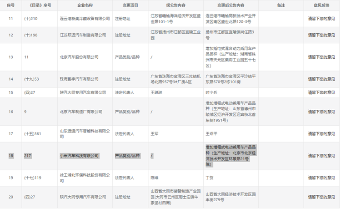This screenshot has height=209, width=341.
Task: Leave opinion for 北京汽车制造厂有限公司
Action: pyautogui.click(x=321, y=112)
